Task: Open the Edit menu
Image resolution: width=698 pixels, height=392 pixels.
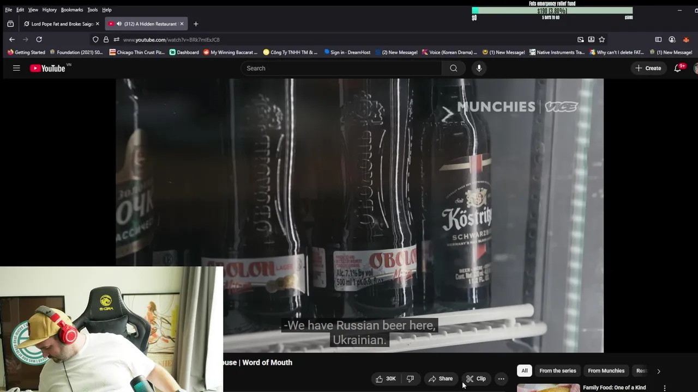Action: 20,10
